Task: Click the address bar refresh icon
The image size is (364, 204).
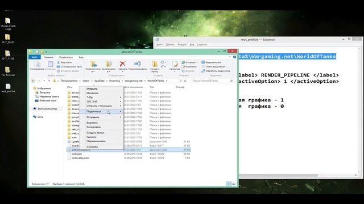Action: tap(185, 80)
